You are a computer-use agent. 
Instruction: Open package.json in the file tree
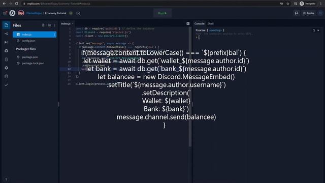30,57
